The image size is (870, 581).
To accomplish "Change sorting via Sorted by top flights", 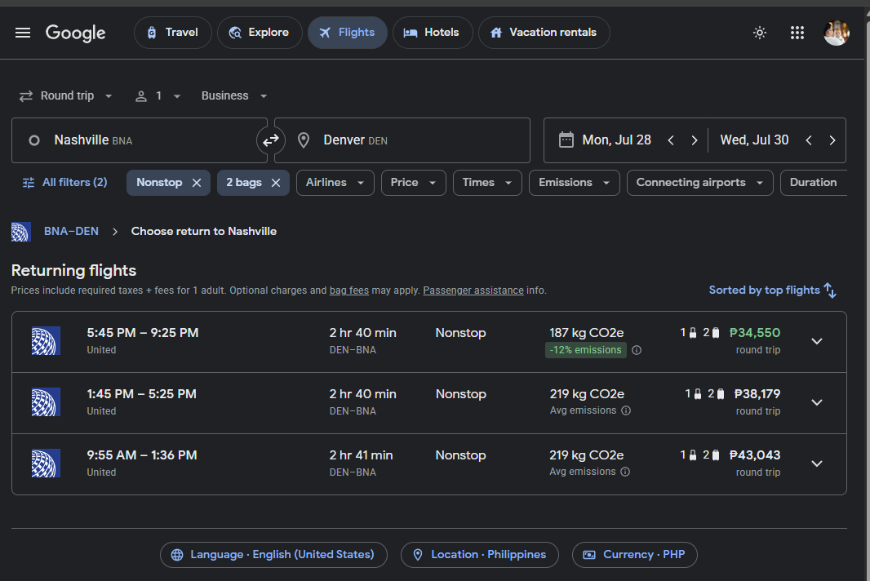I will tap(772, 290).
